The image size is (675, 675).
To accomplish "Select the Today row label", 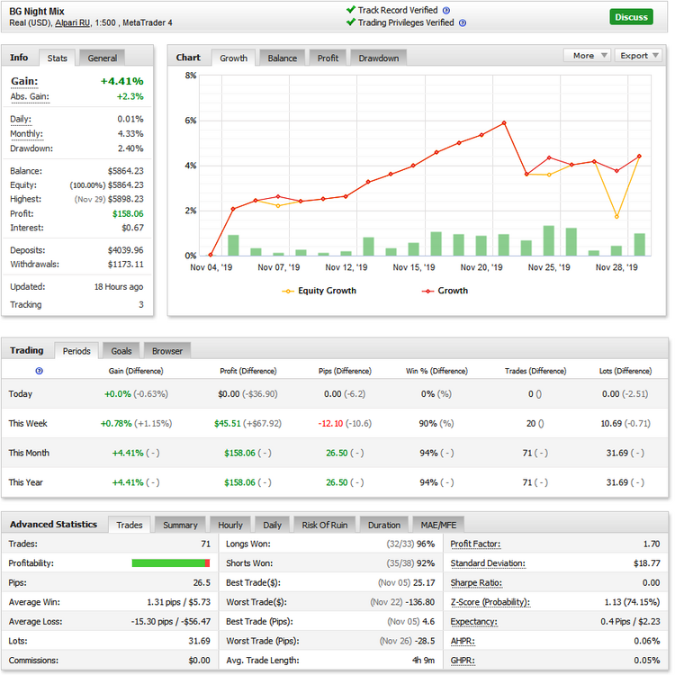I will pyautogui.click(x=20, y=394).
